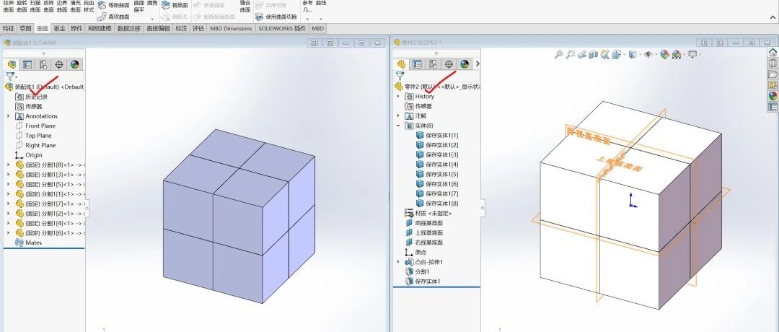The height and width of the screenshot is (332, 779).
Task: Click filter funnel in assembly tree
Action: point(9,76)
